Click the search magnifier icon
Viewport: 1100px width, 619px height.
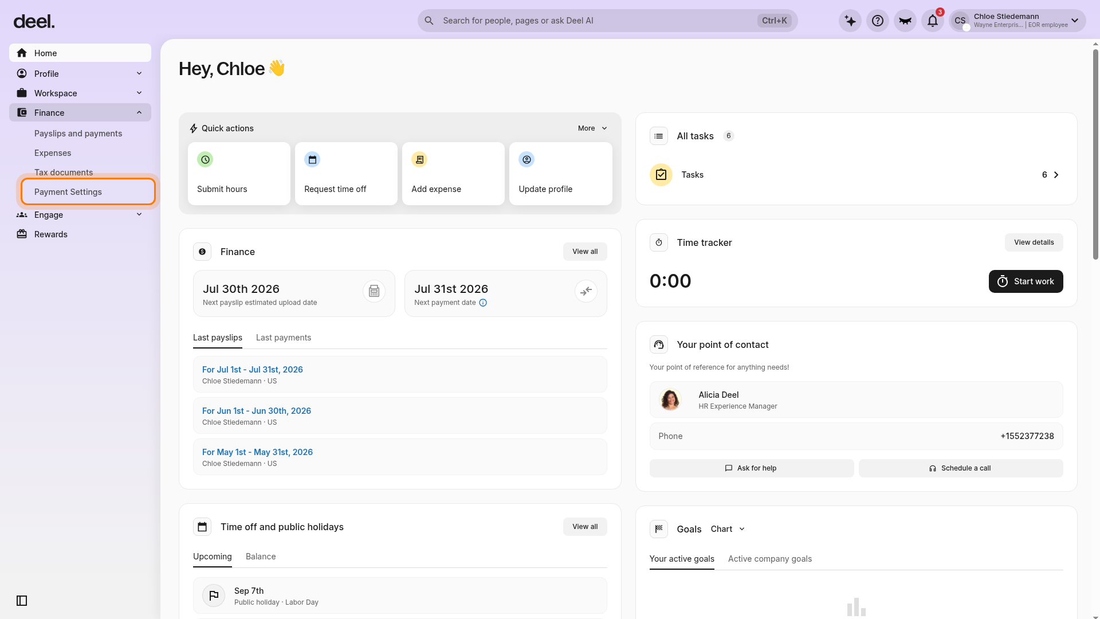(429, 21)
